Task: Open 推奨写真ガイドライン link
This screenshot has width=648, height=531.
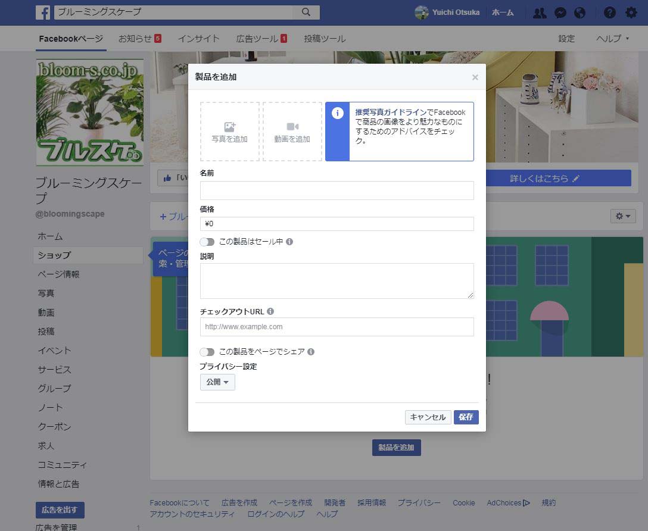Action: pyautogui.click(x=391, y=113)
